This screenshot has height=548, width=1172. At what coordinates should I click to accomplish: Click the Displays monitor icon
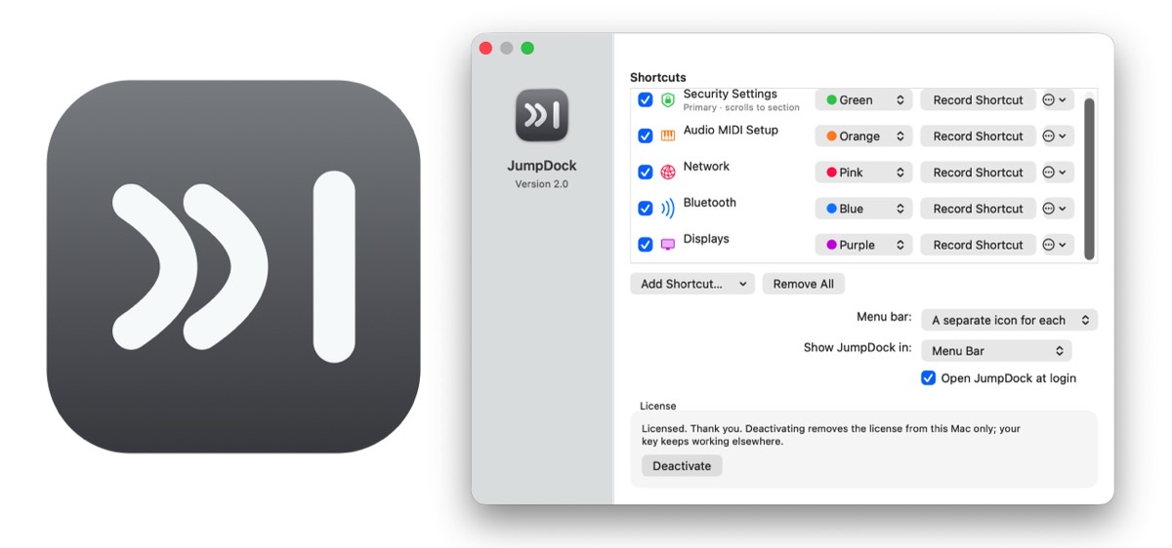[x=668, y=245]
